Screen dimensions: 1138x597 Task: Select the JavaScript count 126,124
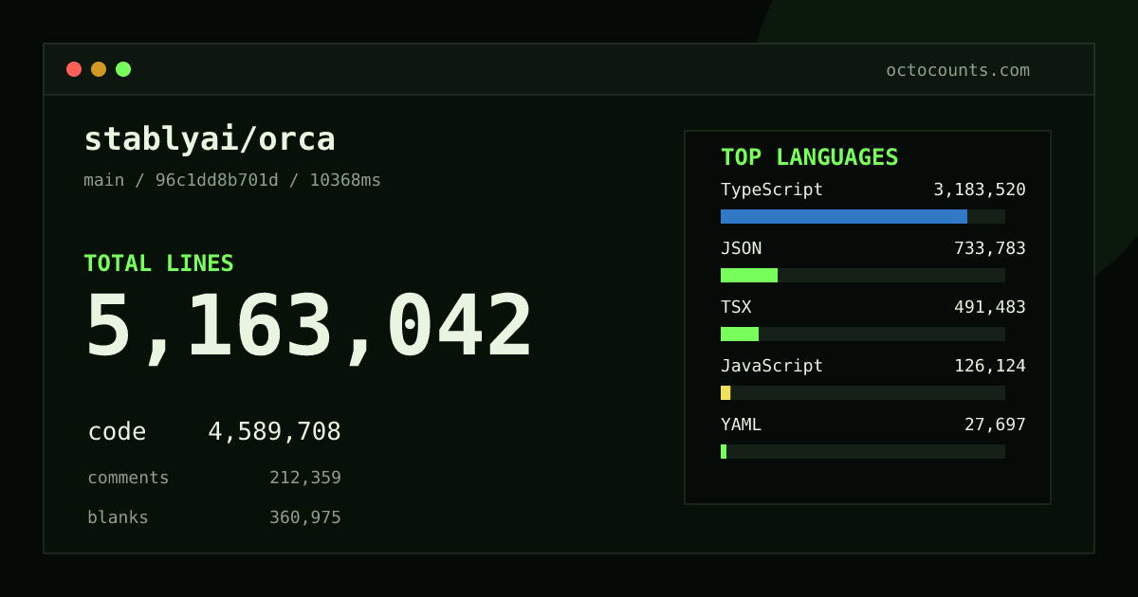(x=990, y=366)
